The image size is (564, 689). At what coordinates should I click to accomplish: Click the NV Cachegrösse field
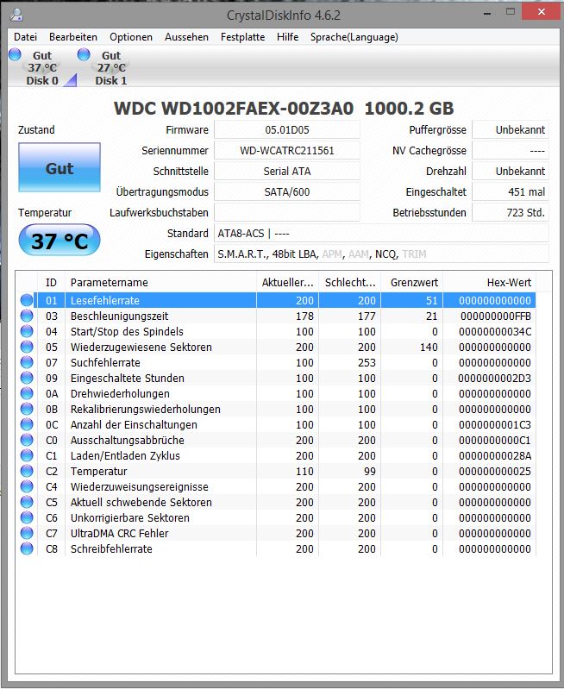click(x=511, y=150)
